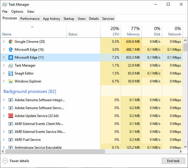Click the Adobe Update Service Creative Cloud icon
The width and height of the screenshot is (188, 168).
[11, 116]
